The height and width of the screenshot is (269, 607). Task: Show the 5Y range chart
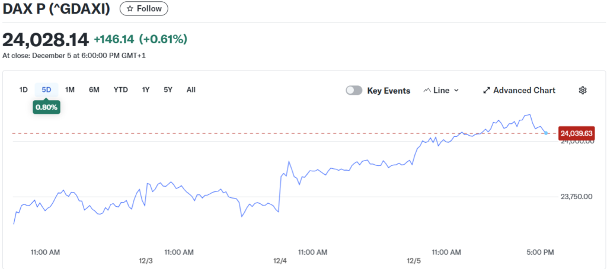coord(168,89)
